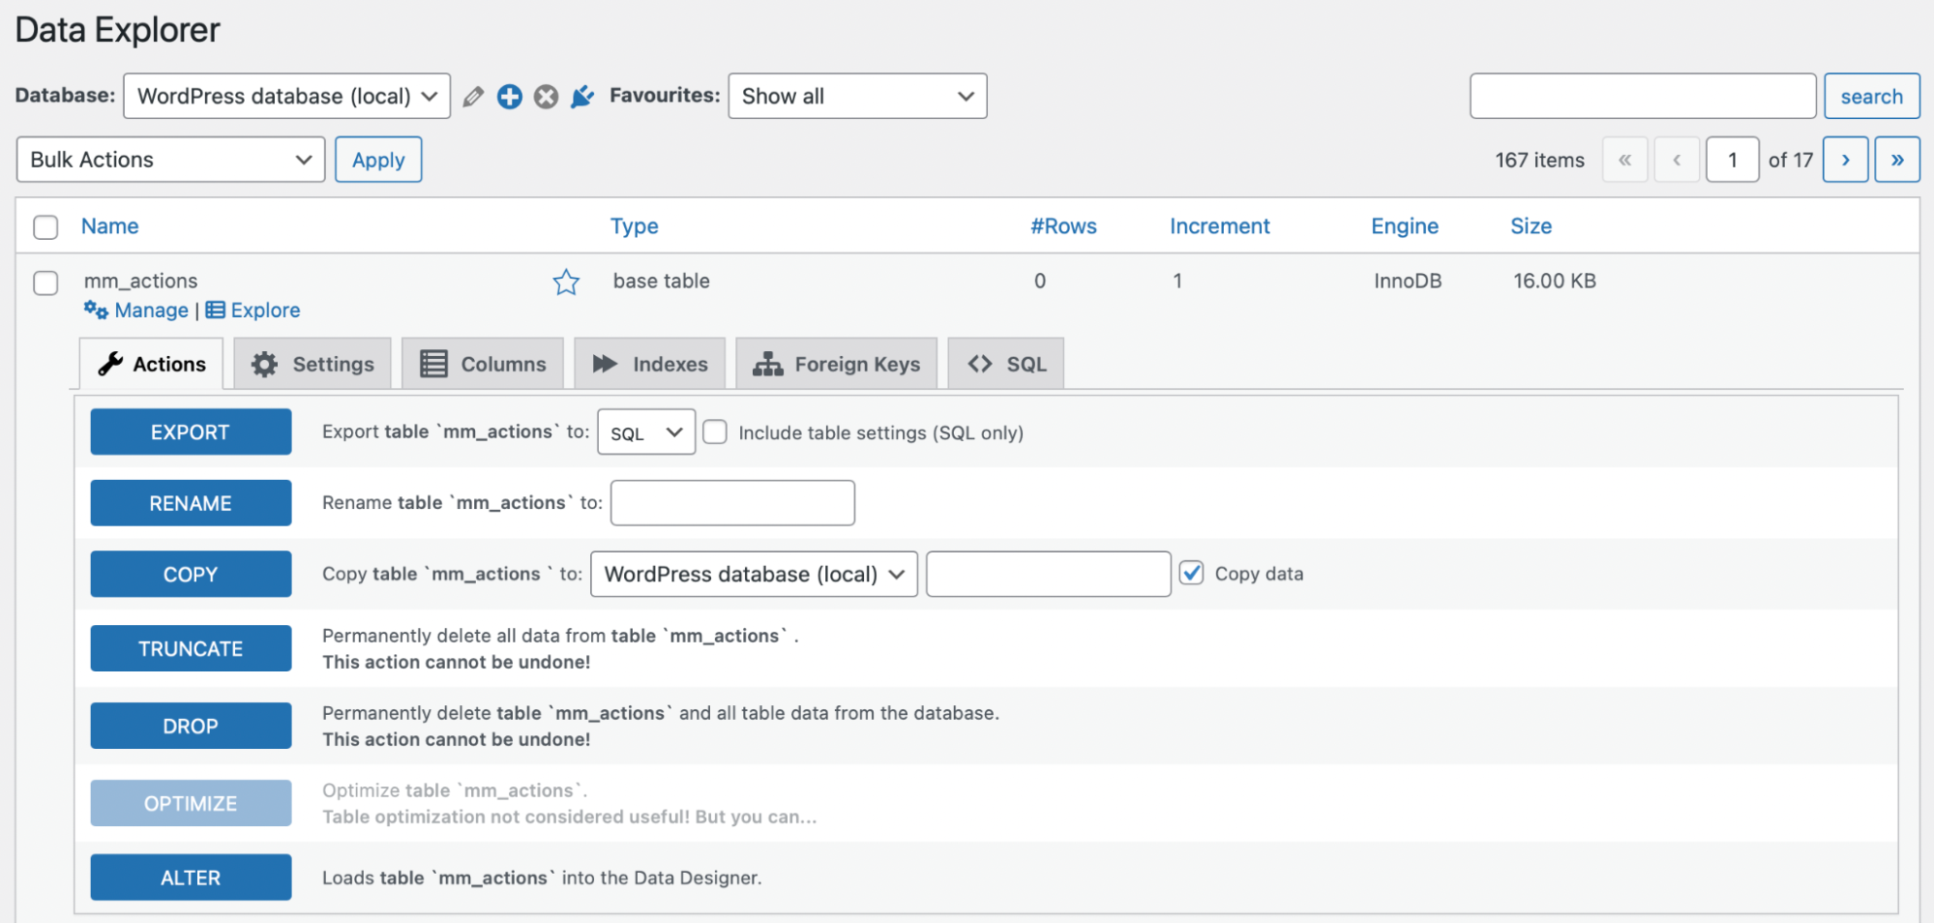This screenshot has width=1934, height=923.
Task: Click the blue plus add database icon
Action: (510, 97)
